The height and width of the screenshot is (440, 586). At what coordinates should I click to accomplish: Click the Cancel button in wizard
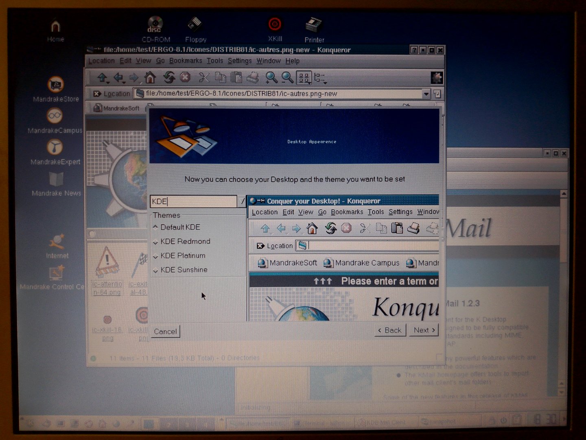[165, 331]
